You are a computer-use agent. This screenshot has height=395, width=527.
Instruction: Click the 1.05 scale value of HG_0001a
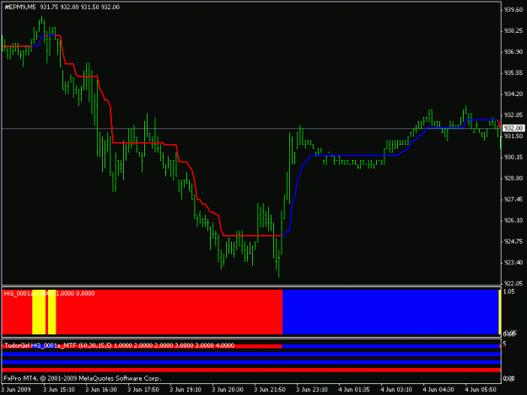tap(509, 291)
